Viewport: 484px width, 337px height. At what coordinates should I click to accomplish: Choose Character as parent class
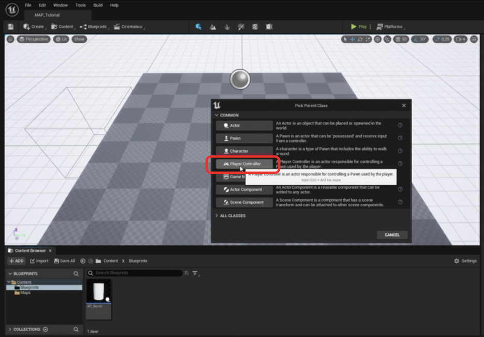point(244,151)
